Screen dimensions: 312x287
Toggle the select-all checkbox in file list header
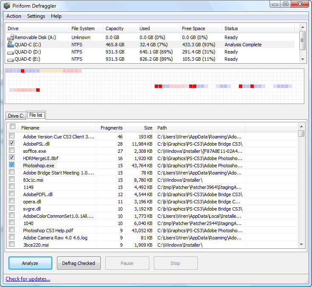12,127
